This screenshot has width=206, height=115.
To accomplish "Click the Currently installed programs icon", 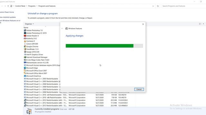I will point(29,111).
